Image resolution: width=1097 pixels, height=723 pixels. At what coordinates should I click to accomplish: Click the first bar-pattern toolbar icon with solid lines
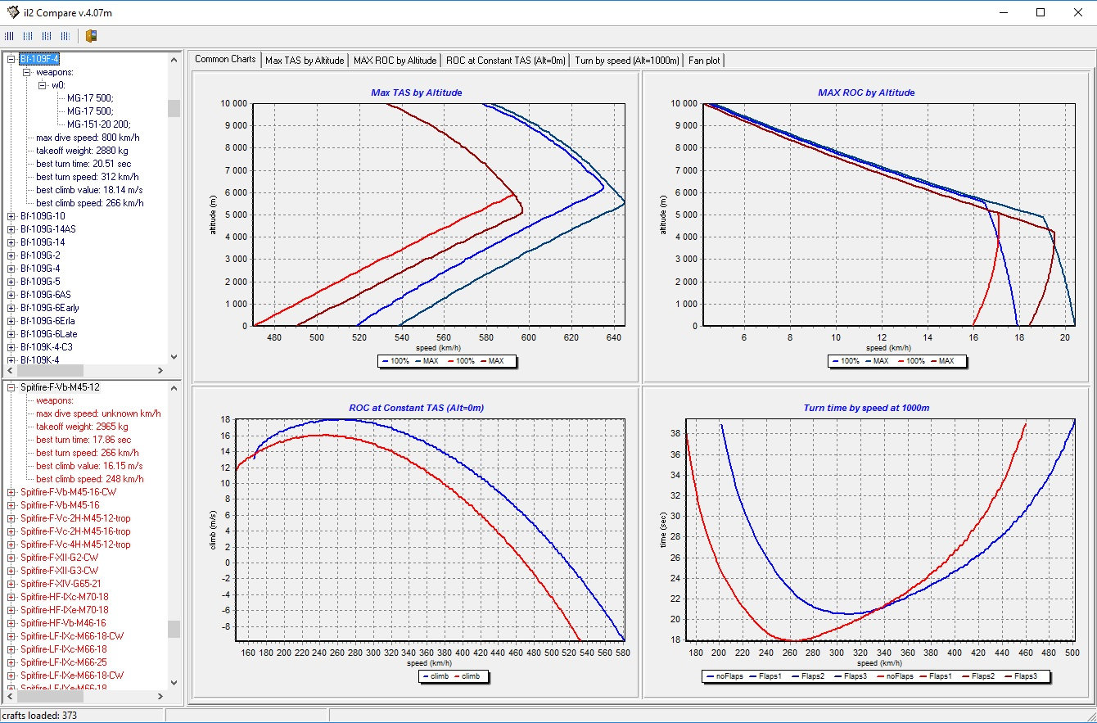[x=9, y=36]
